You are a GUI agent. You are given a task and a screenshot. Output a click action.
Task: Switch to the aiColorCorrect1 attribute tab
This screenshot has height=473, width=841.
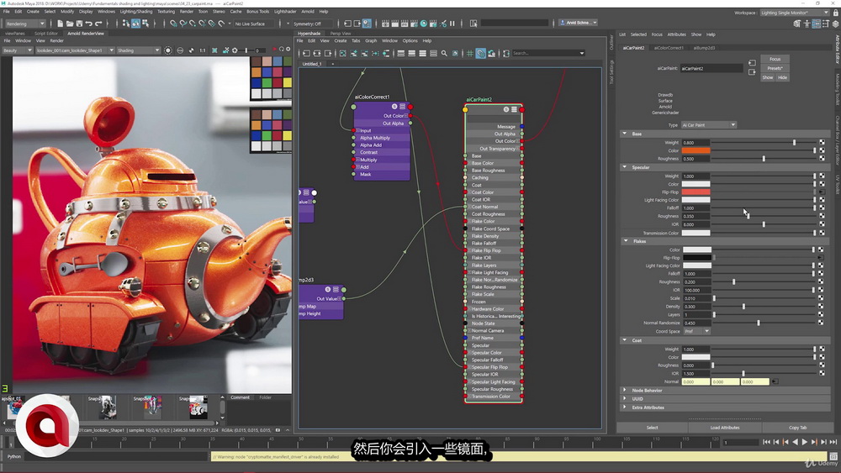click(x=669, y=48)
